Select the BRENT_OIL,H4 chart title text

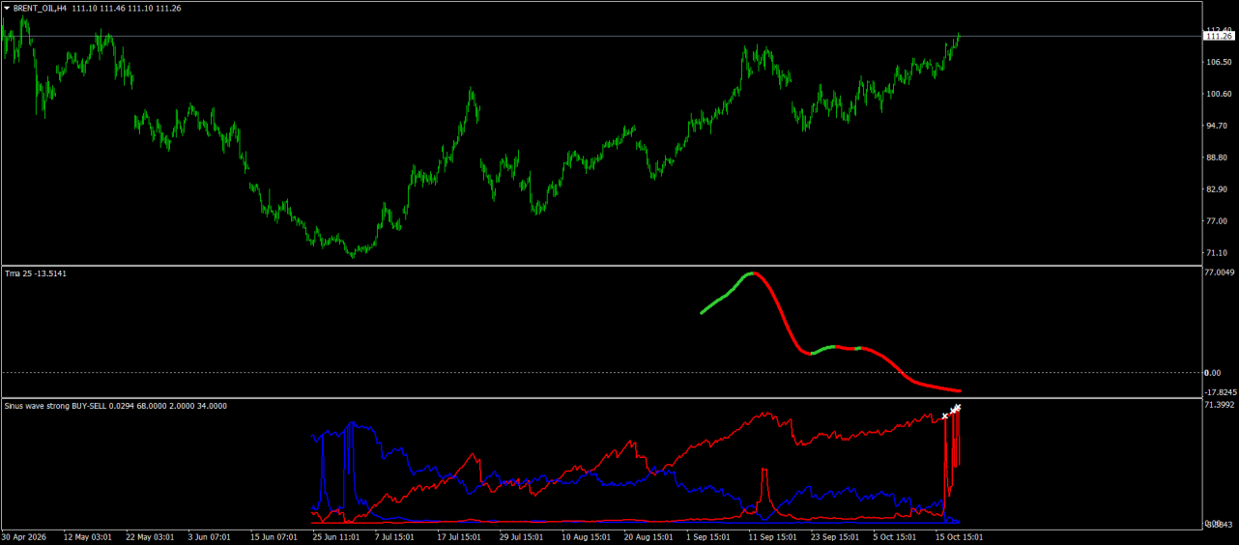(x=40, y=8)
